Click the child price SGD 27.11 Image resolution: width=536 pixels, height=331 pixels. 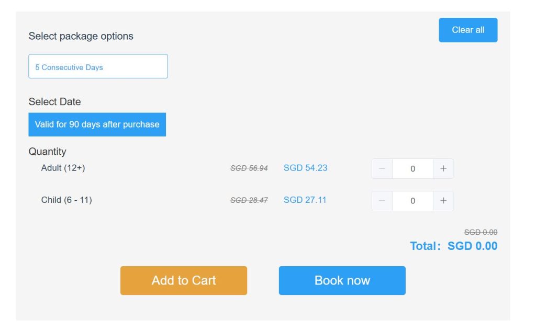point(305,200)
